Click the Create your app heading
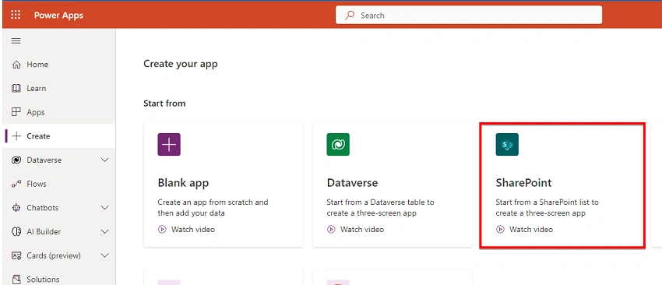 tap(181, 64)
